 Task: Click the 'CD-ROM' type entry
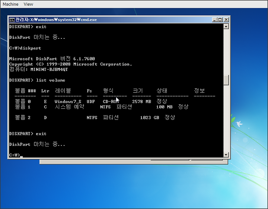point(111,102)
